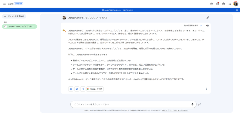This screenshot has width=240, height=113.
Task: Click the 試験運用中 badge
Action: 19,4
